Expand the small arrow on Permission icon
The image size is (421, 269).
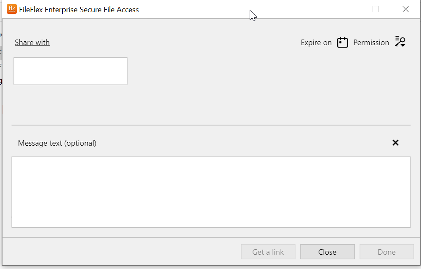(x=403, y=45)
